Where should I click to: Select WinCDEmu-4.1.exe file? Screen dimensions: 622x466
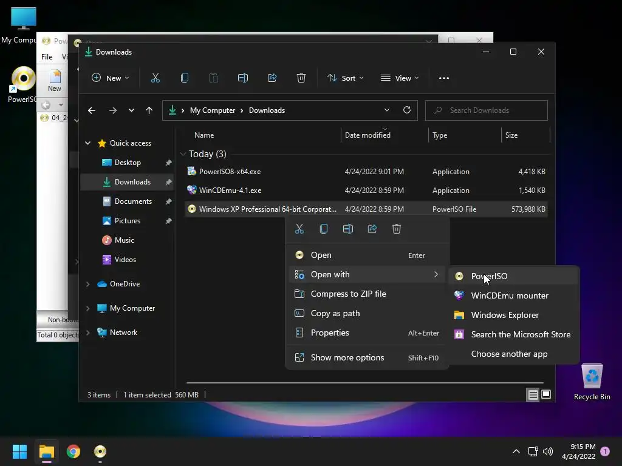tap(366, 190)
